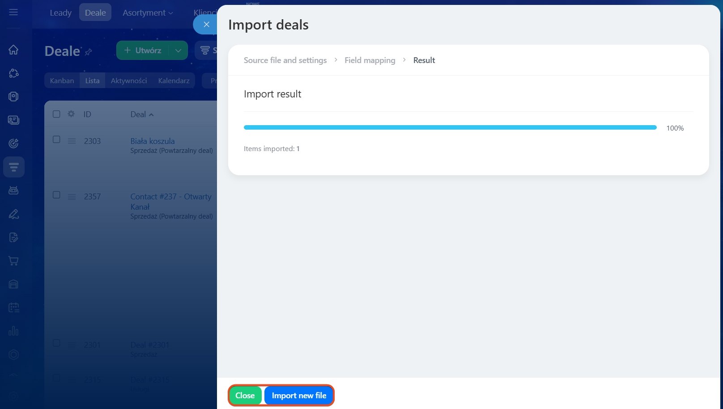Click the import progress bar
723x409 pixels.
(x=450, y=128)
